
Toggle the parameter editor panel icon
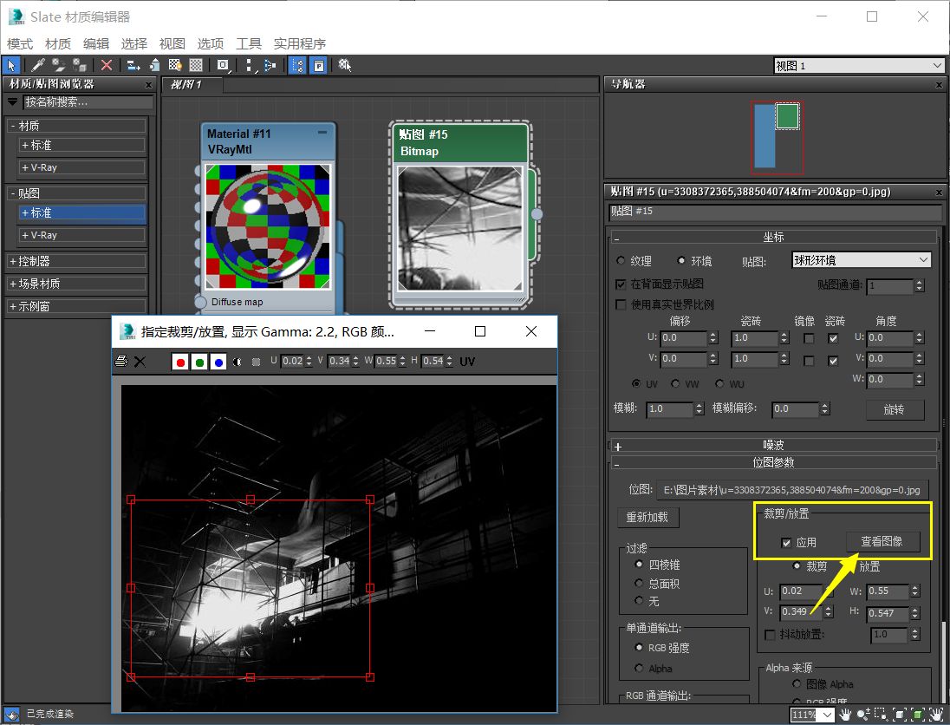pos(319,65)
